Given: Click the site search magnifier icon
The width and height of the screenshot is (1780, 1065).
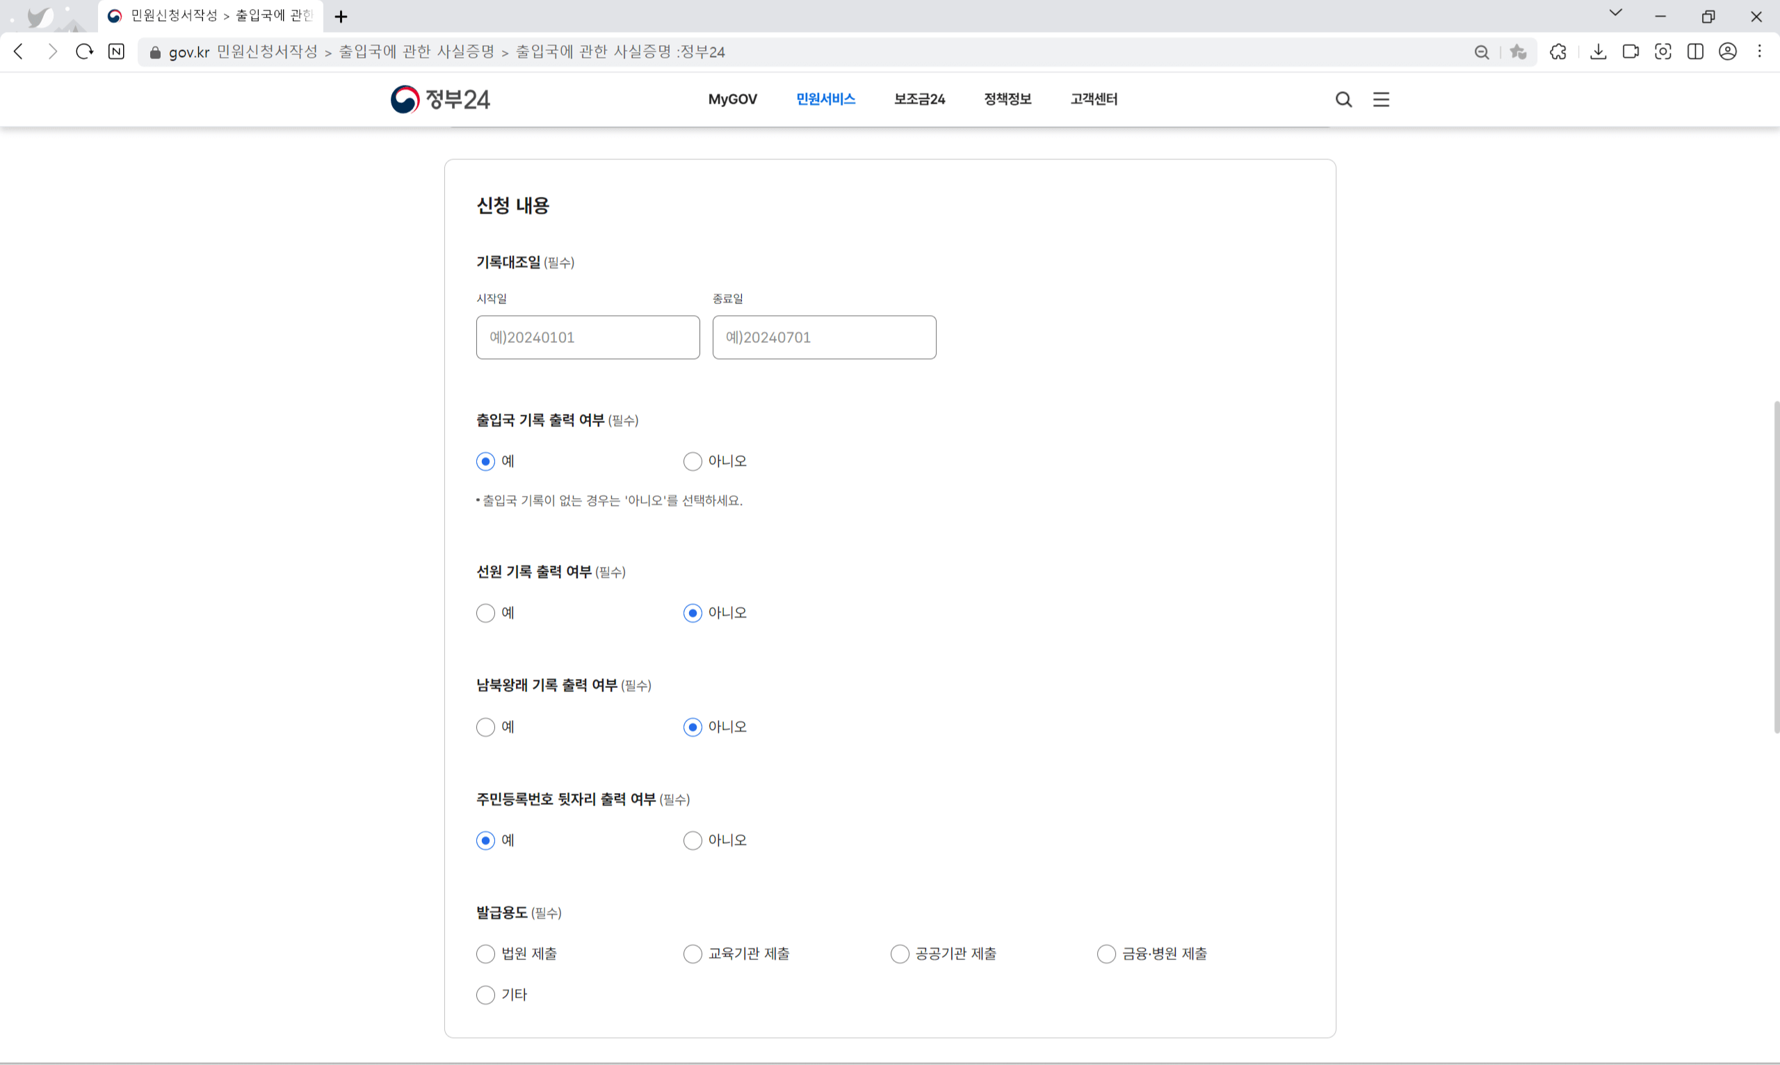Looking at the screenshot, I should point(1343,99).
